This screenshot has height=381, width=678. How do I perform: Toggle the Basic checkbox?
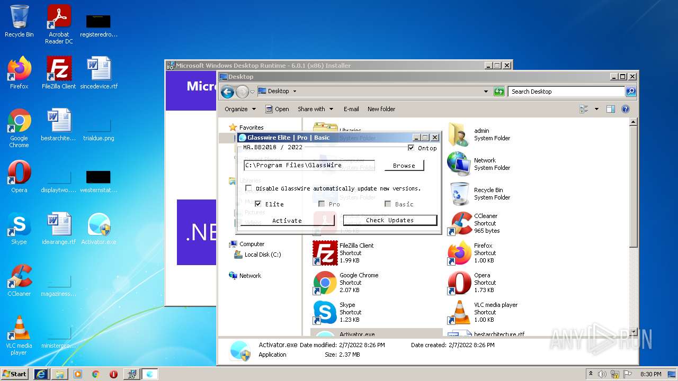388,204
